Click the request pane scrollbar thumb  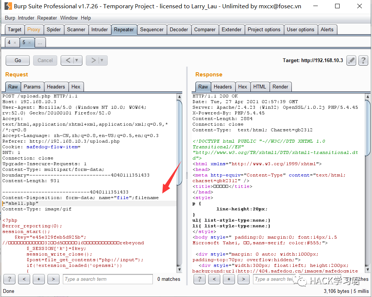[x=180, y=142]
